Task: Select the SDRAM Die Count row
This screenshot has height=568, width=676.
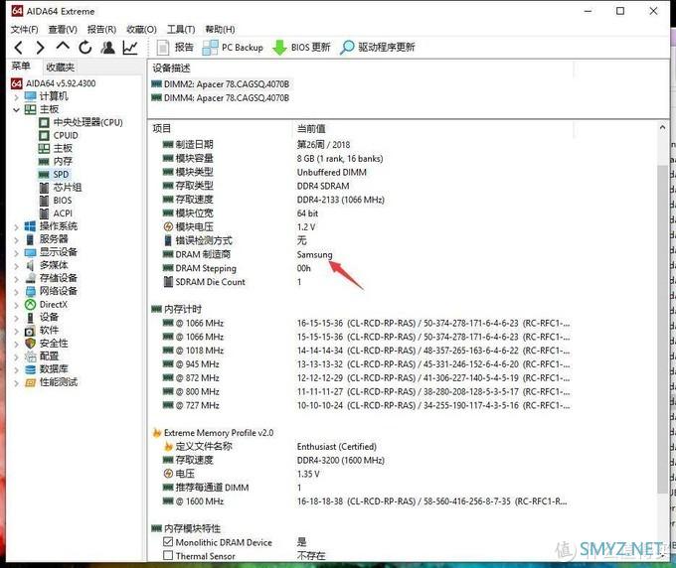Action: (367, 282)
